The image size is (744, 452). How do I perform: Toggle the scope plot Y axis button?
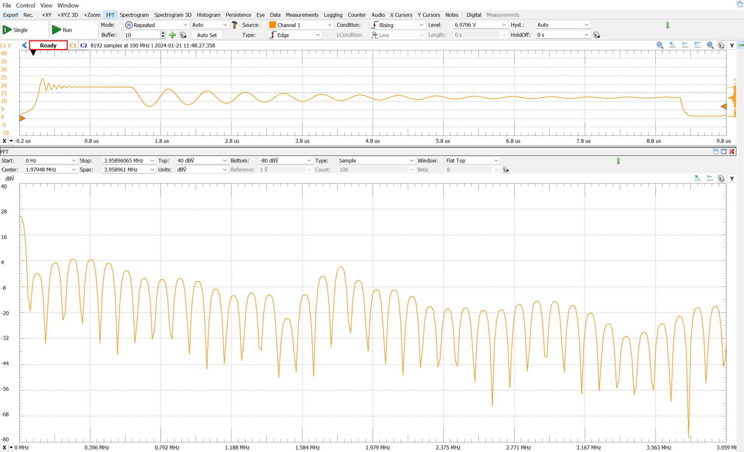click(x=732, y=46)
